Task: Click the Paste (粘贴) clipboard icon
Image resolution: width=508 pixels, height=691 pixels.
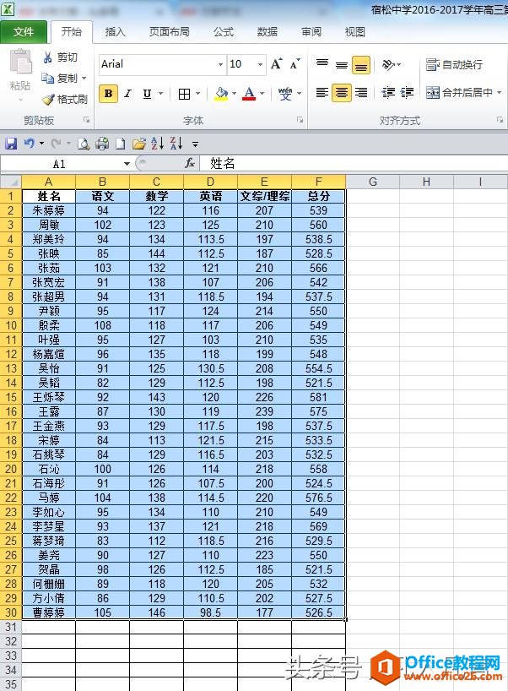Action: click(20, 62)
